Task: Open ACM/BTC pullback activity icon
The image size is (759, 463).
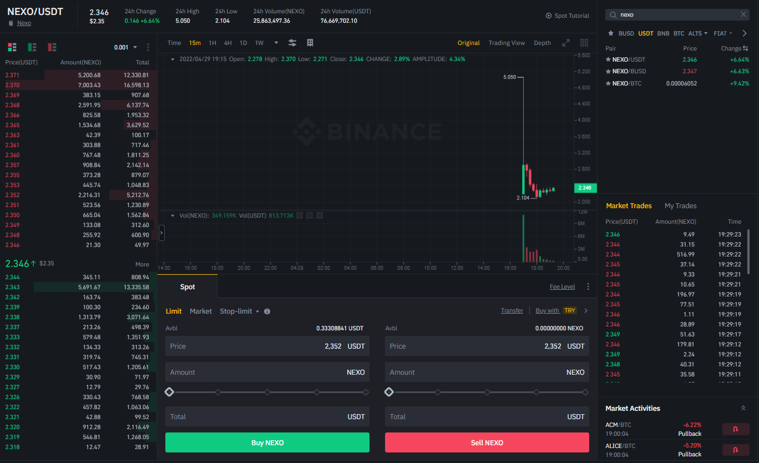Action: click(x=736, y=429)
